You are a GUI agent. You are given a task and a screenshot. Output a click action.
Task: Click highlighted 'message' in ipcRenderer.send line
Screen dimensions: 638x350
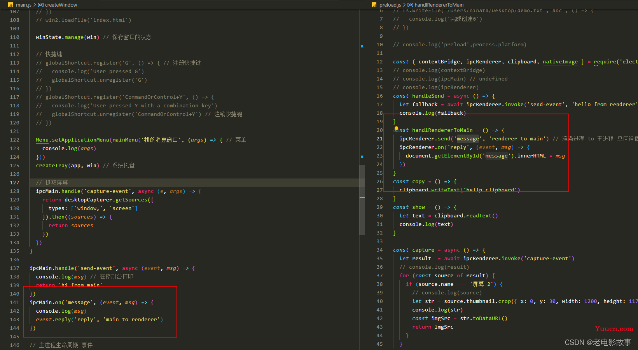468,139
